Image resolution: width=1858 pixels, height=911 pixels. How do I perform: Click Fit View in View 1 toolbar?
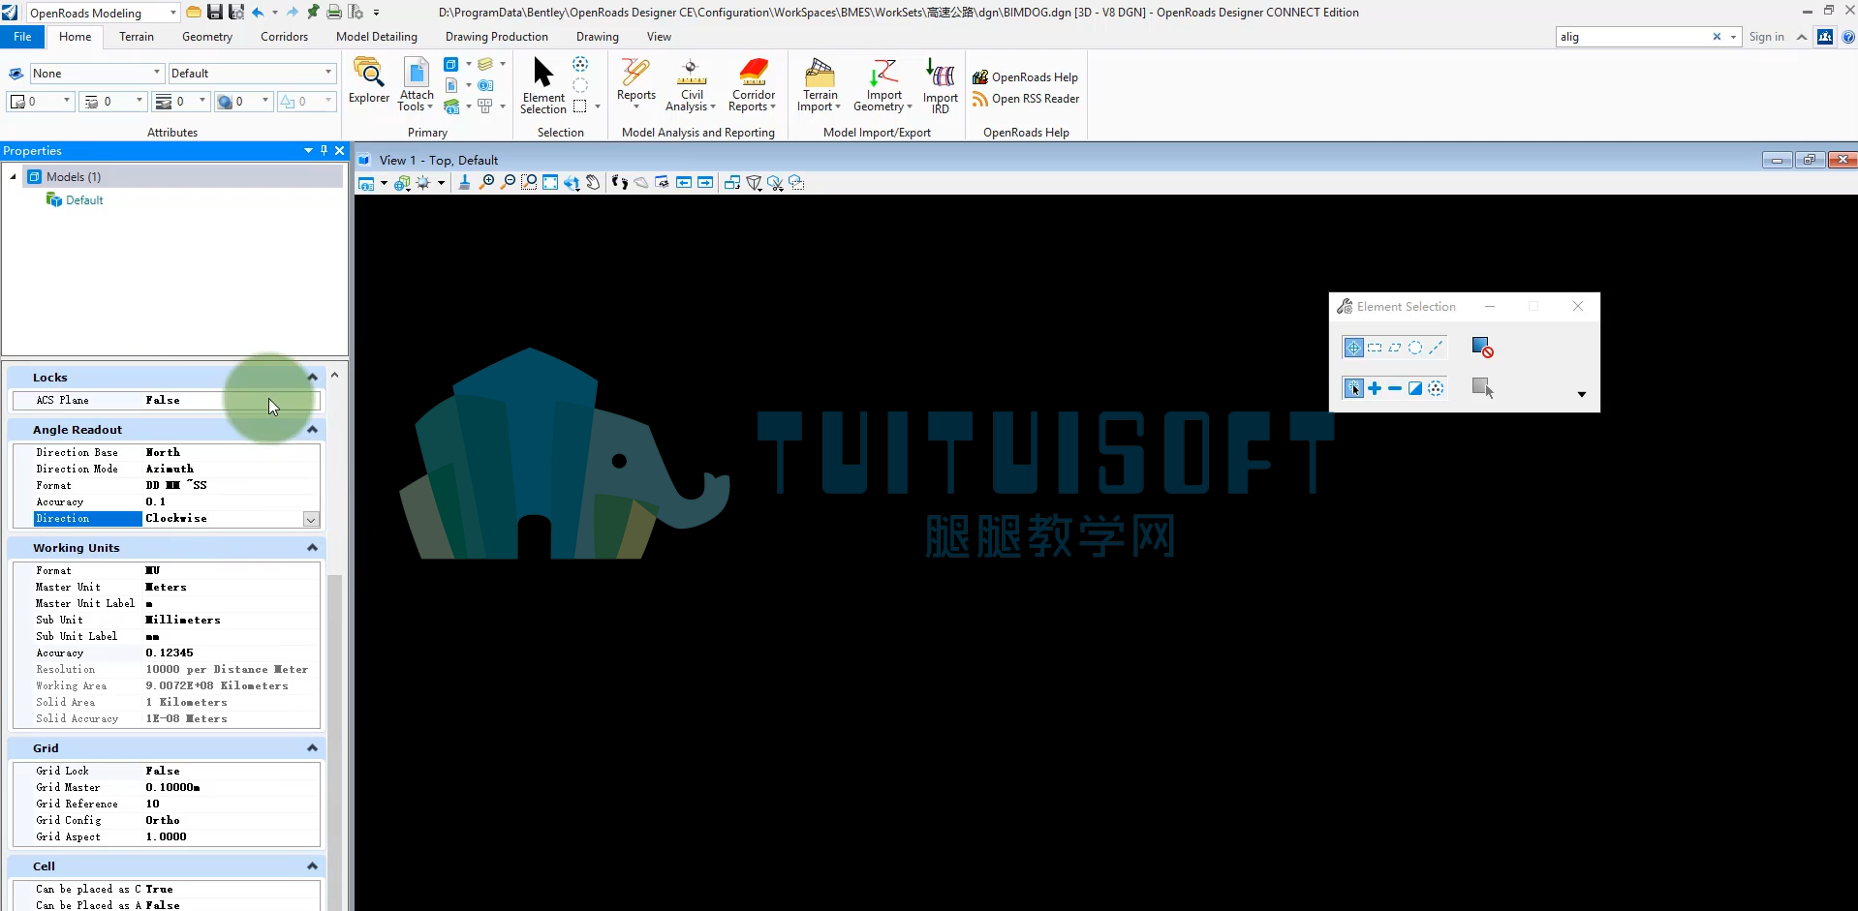click(550, 182)
